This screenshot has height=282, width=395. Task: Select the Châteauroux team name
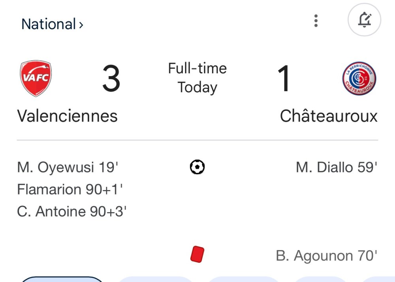tap(329, 116)
